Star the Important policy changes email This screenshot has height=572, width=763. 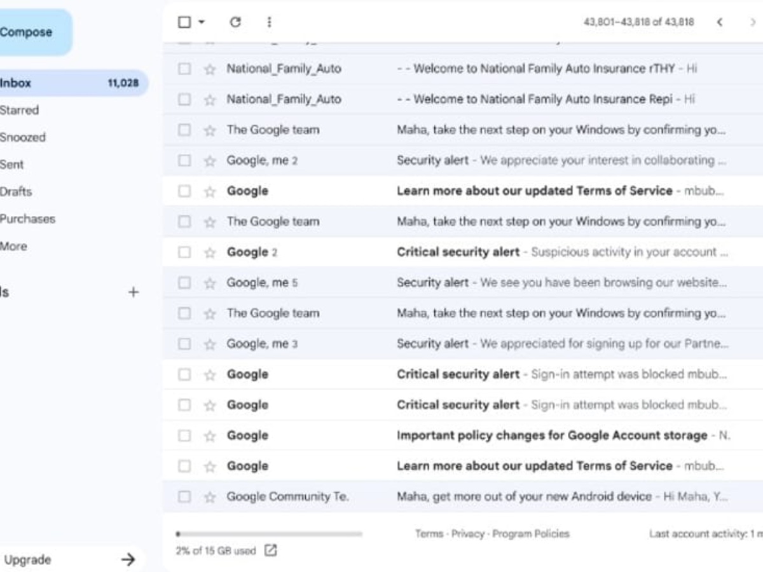210,436
